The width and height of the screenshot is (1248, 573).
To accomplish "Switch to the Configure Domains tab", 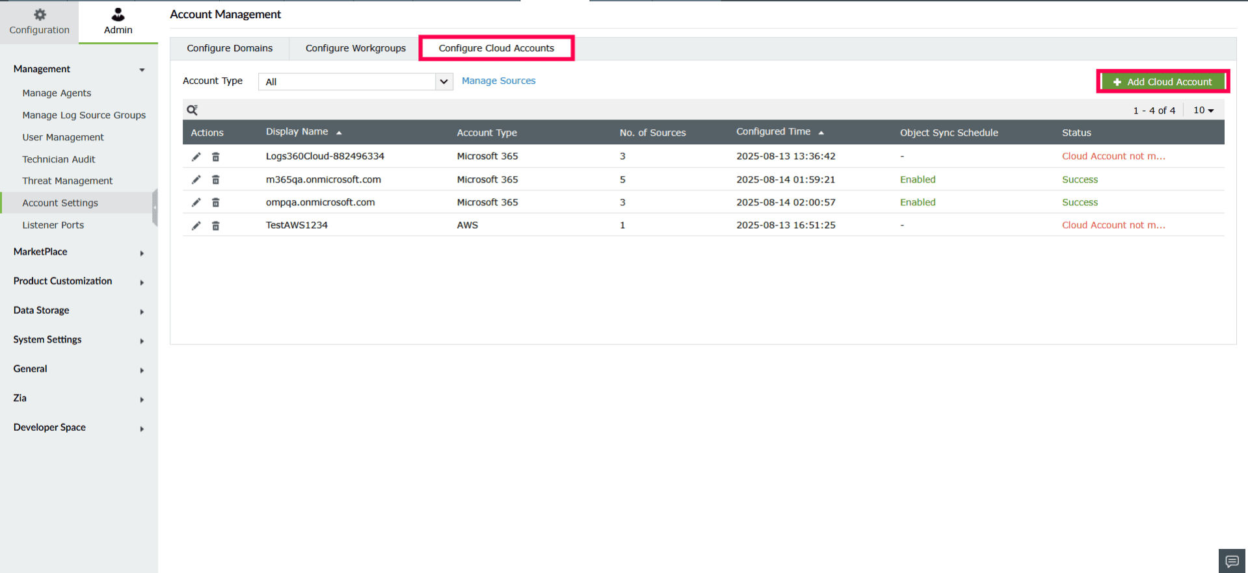I will click(230, 48).
